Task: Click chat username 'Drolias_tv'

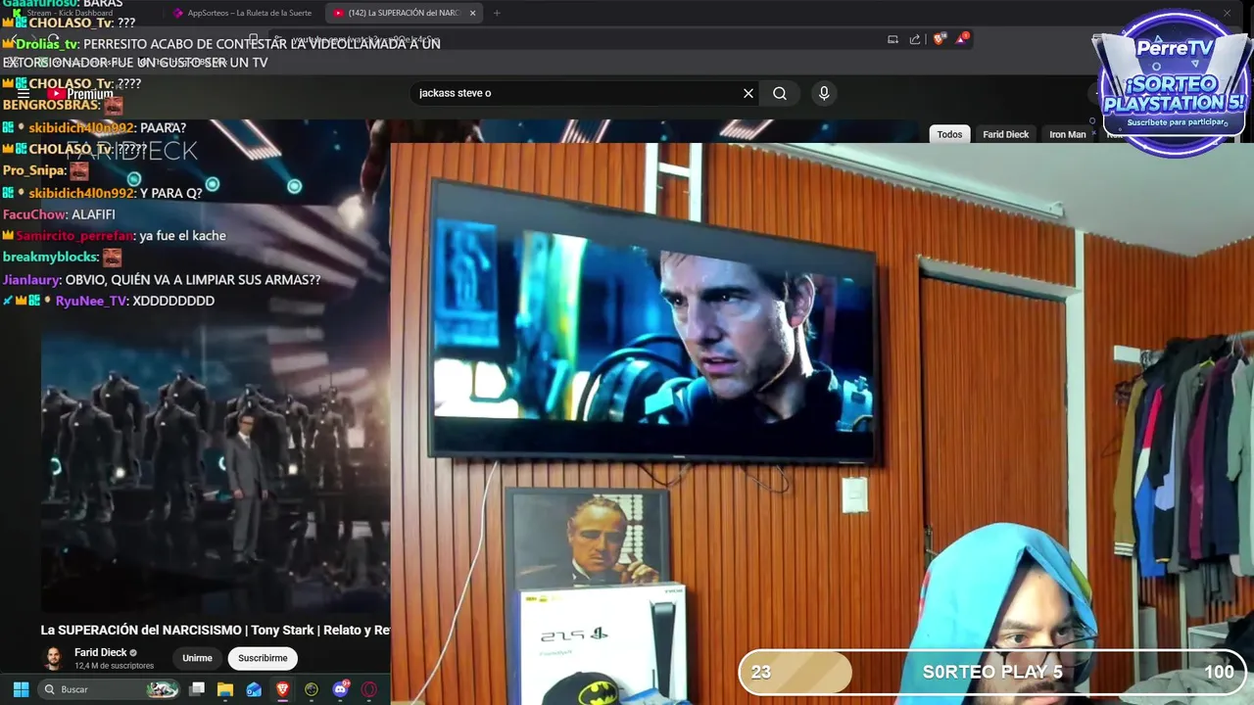Action: pos(47,44)
